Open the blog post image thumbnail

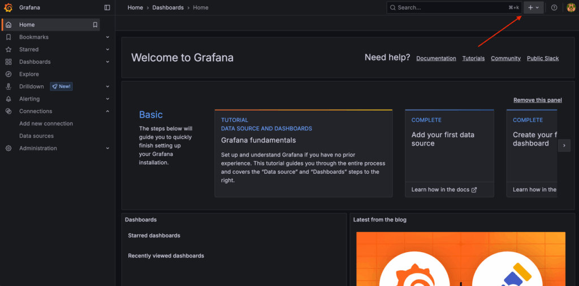[x=460, y=259]
